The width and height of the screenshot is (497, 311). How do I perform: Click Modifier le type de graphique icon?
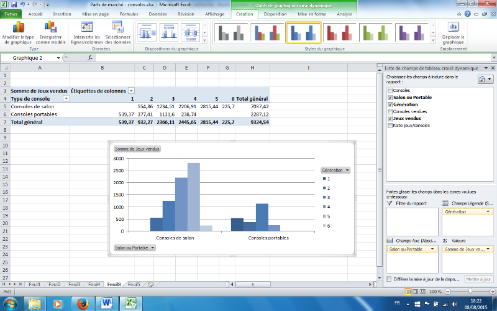[x=17, y=27]
